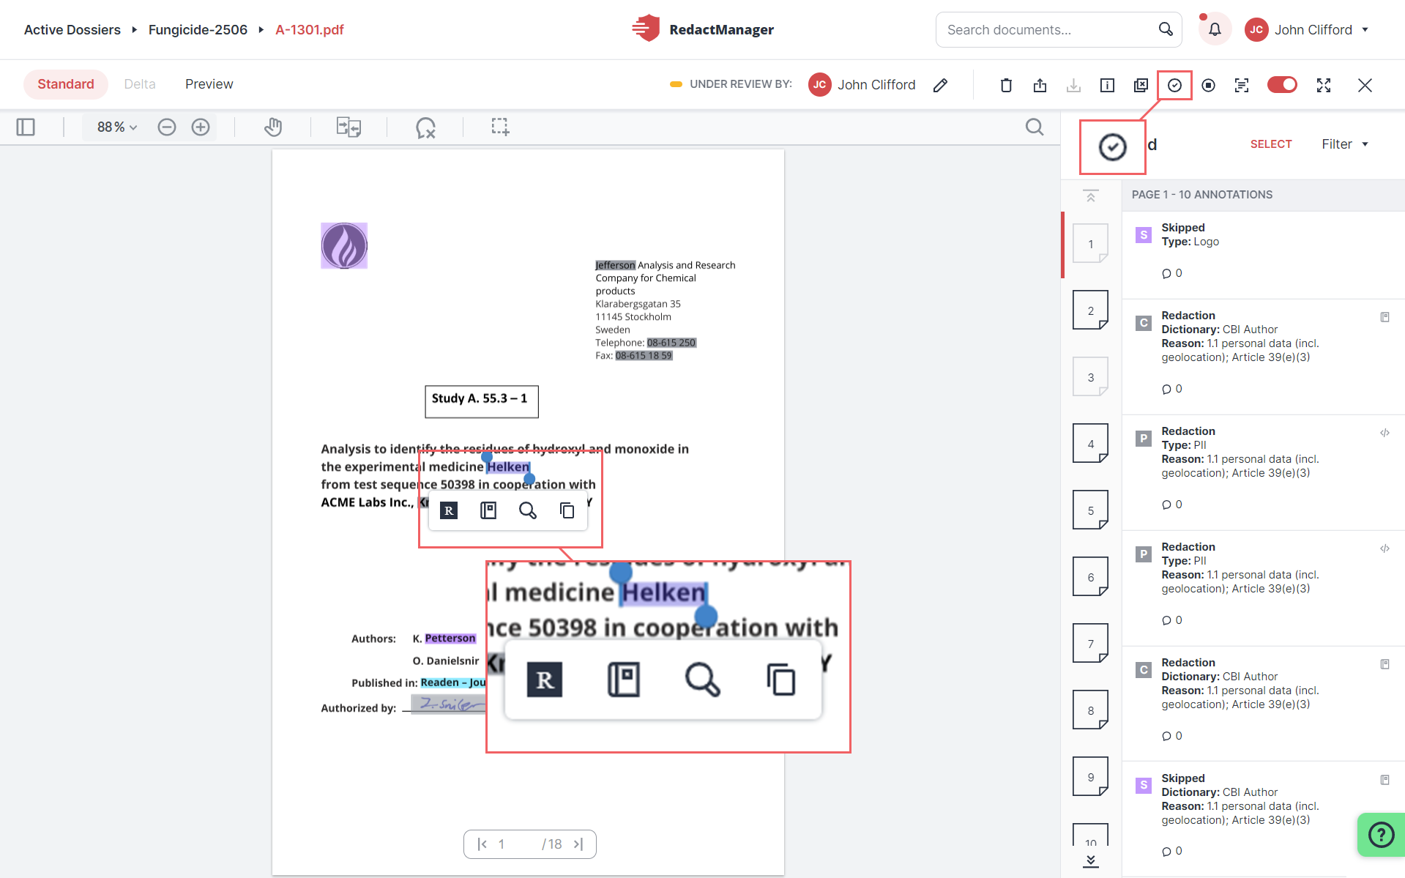
Task: Click the zoom in plus icon
Action: [x=201, y=127]
